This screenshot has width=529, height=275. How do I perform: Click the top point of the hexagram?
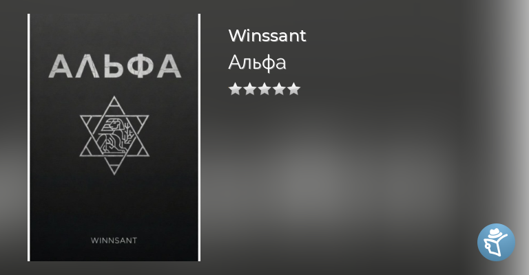[x=114, y=101]
